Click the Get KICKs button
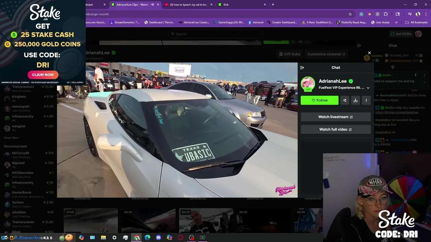This screenshot has width=431, height=242. pos(401,34)
